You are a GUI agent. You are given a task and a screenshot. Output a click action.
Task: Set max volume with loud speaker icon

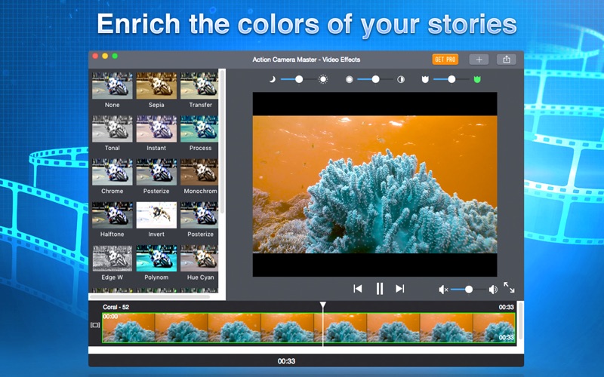click(493, 290)
